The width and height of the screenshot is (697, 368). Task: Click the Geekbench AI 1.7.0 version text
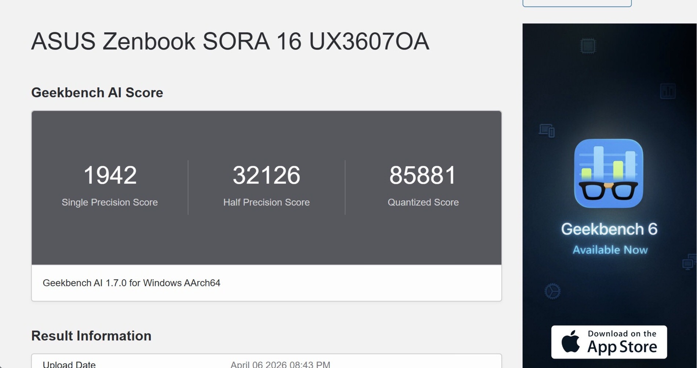(x=132, y=283)
